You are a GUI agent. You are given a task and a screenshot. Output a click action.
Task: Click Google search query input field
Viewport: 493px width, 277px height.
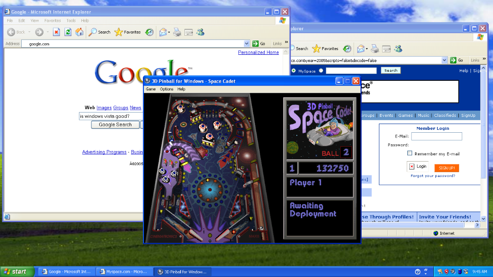coord(111,116)
